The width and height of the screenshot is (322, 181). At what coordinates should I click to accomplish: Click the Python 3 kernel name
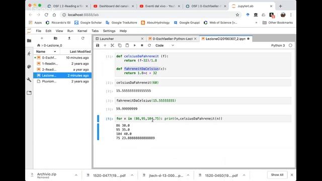point(278,45)
